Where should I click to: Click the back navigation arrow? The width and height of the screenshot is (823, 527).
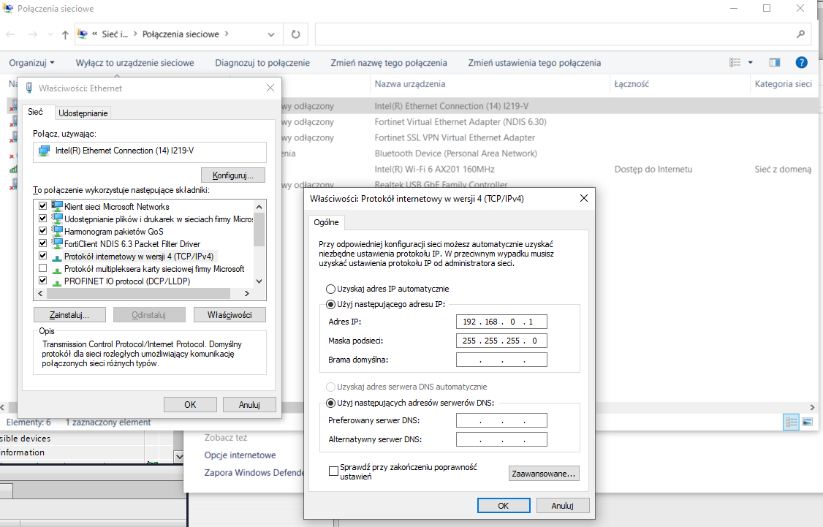point(10,34)
